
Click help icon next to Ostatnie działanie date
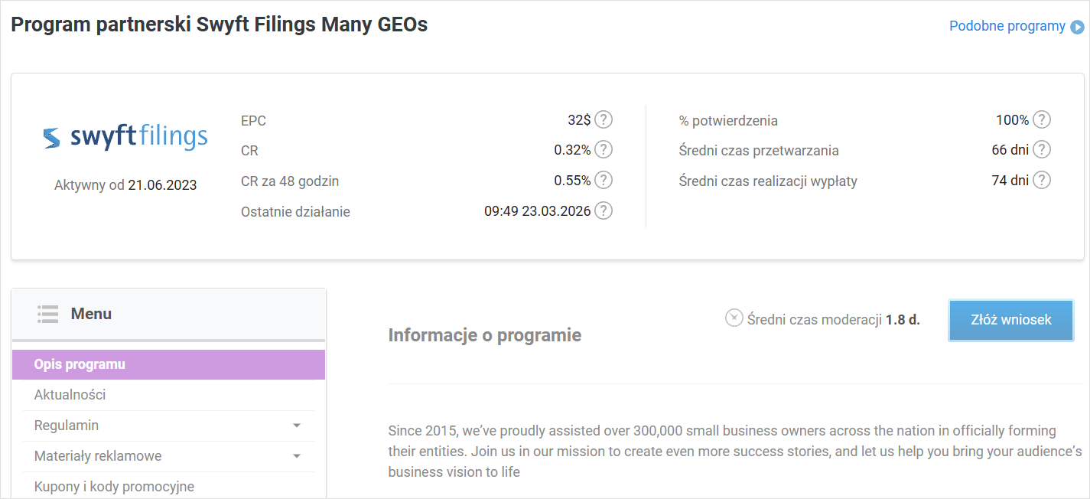tap(604, 210)
